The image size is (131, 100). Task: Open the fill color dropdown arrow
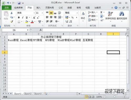click(29, 22)
